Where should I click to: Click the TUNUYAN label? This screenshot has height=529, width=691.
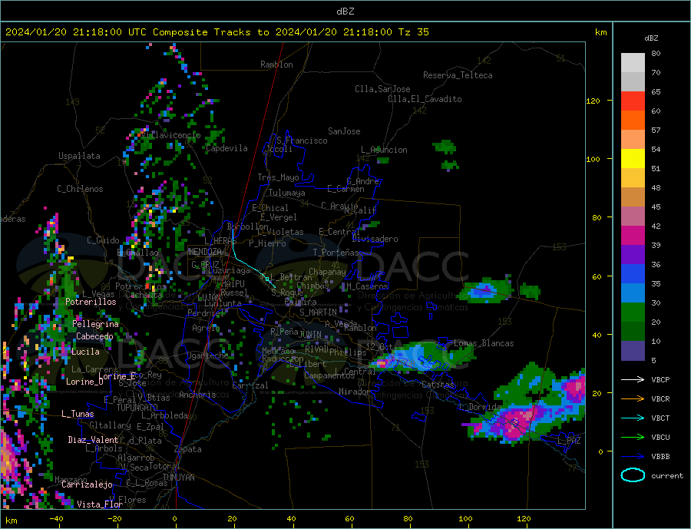178,478
